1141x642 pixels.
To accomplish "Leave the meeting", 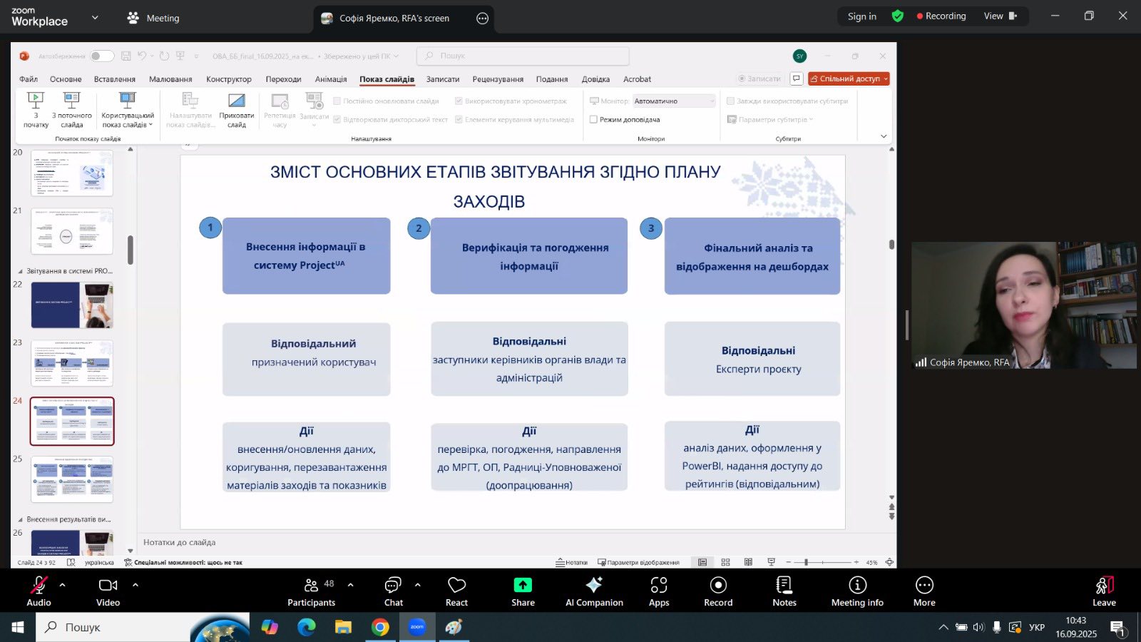I will click(x=1104, y=591).
